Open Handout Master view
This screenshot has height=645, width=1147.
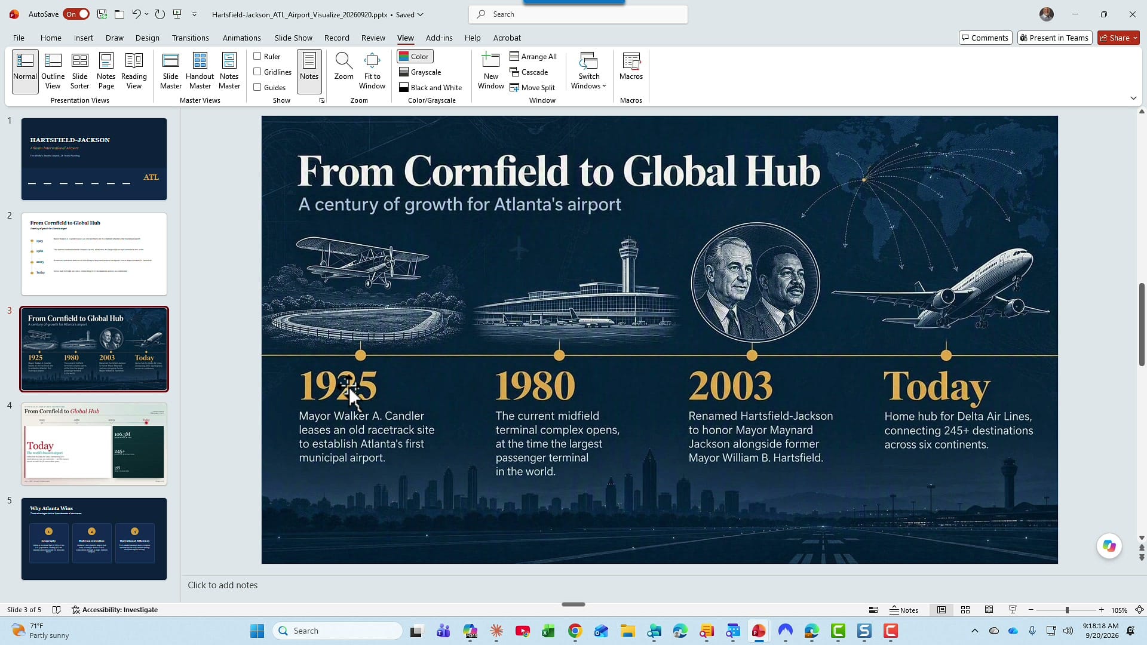click(200, 71)
